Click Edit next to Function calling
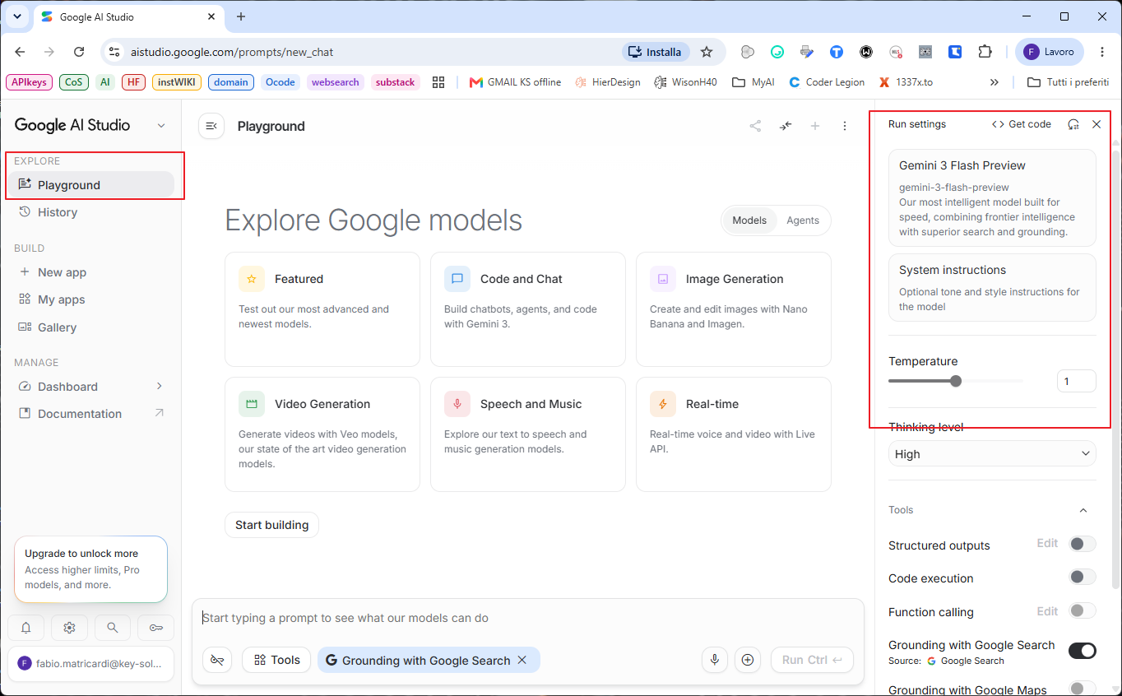1122x696 pixels. [x=1047, y=611]
